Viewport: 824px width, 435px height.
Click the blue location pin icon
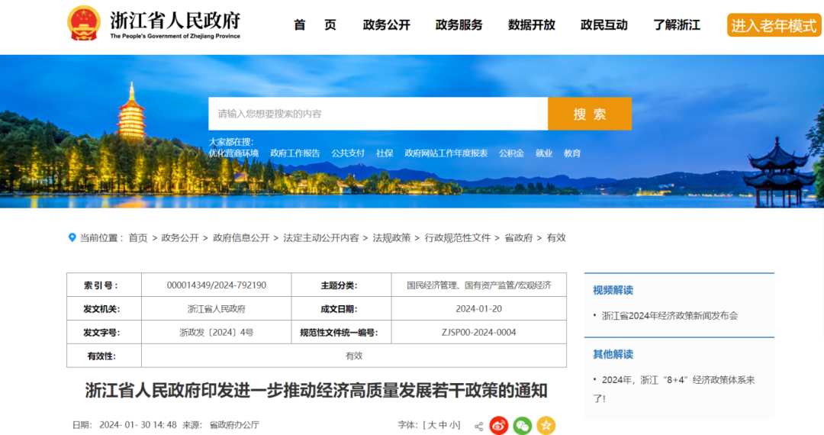72,237
